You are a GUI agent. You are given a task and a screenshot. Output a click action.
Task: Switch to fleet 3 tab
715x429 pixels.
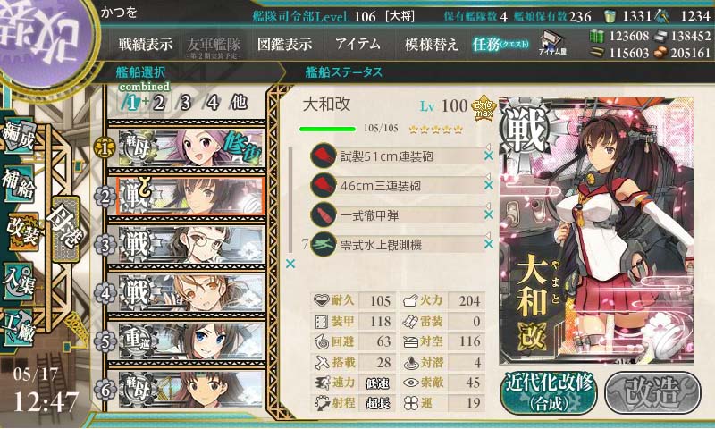pos(185,103)
